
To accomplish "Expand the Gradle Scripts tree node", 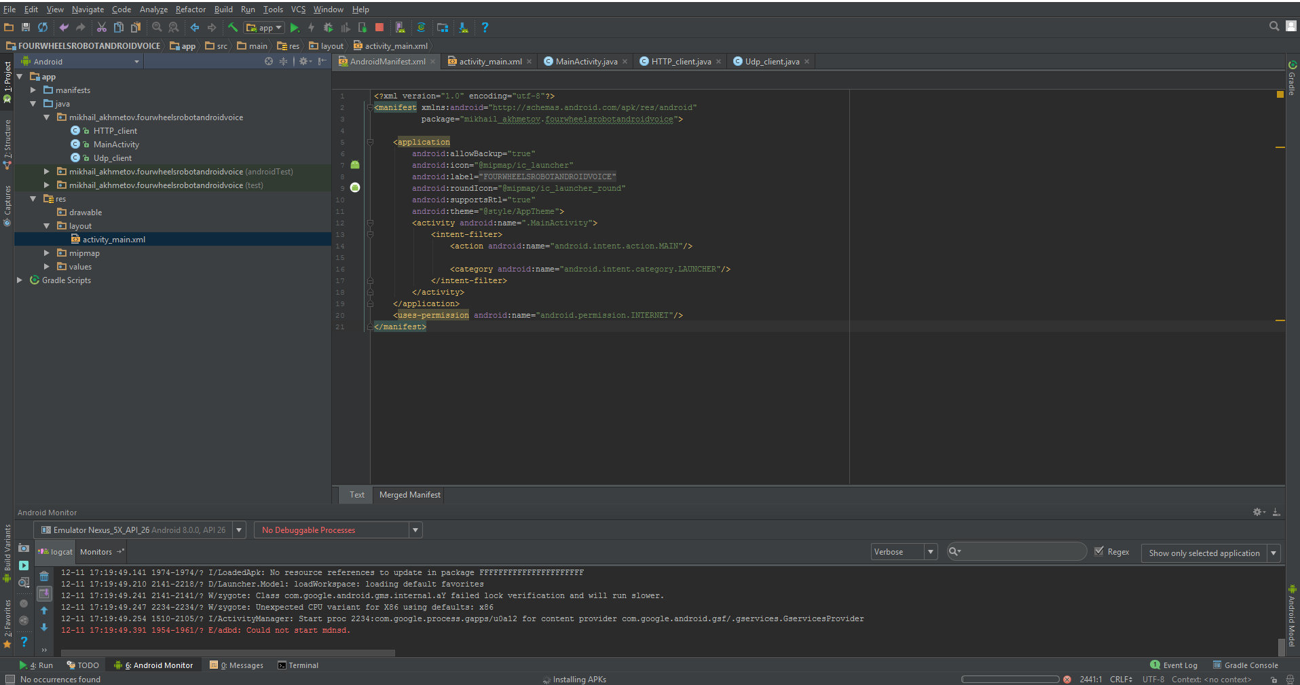I will click(x=20, y=280).
